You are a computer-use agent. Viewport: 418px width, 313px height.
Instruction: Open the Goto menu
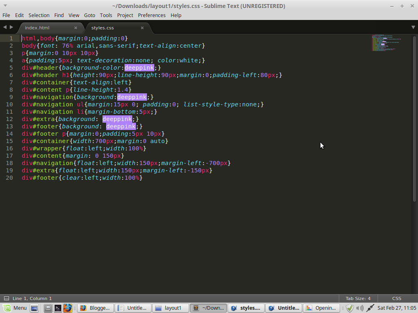(x=89, y=15)
